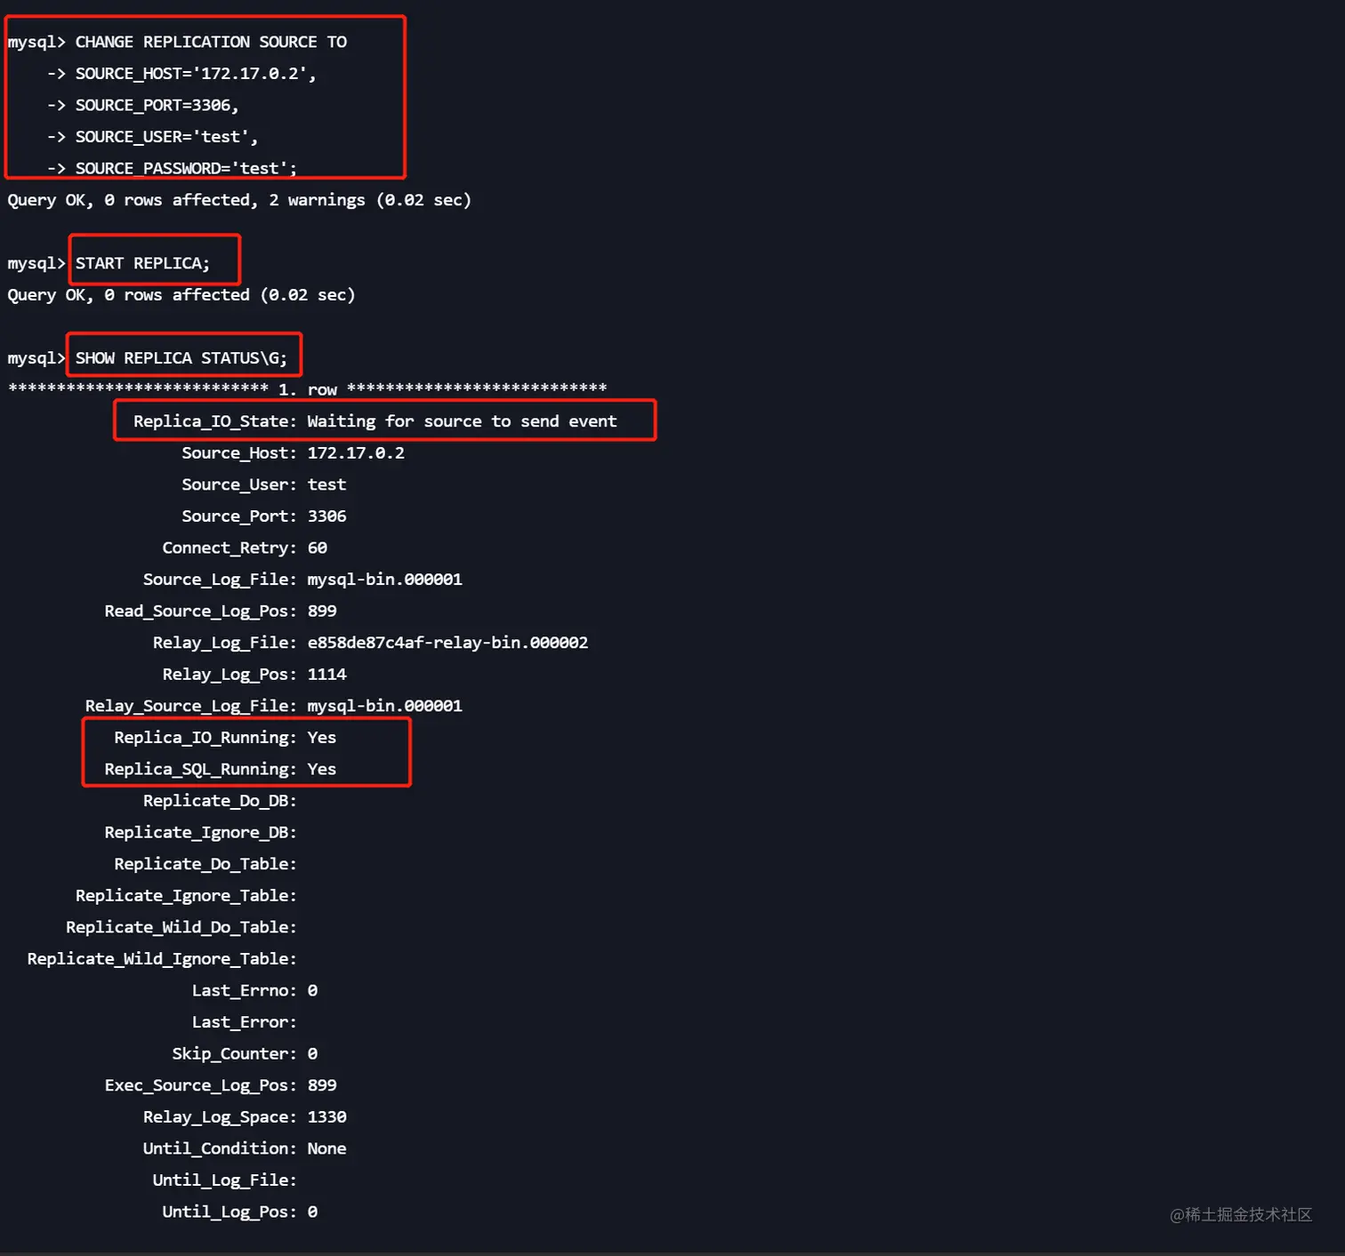Click the Source_Log_File mysql-bin.000001 value
Screen dimensions: 1345x1256
384,580
